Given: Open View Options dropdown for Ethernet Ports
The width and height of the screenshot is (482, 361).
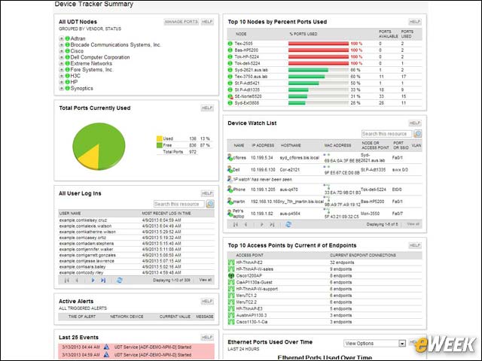Looking at the screenshot, I should click(x=375, y=344).
